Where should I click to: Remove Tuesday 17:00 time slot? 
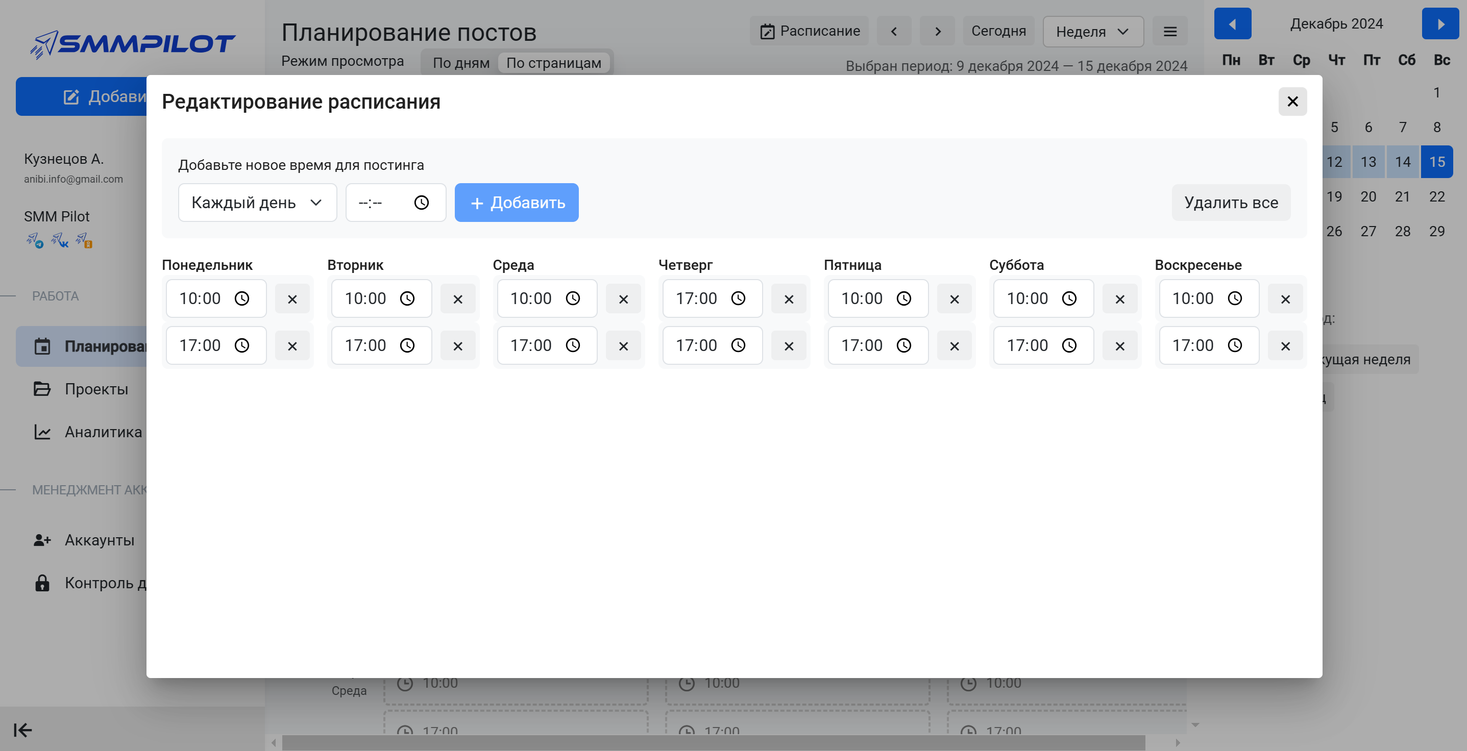(457, 345)
